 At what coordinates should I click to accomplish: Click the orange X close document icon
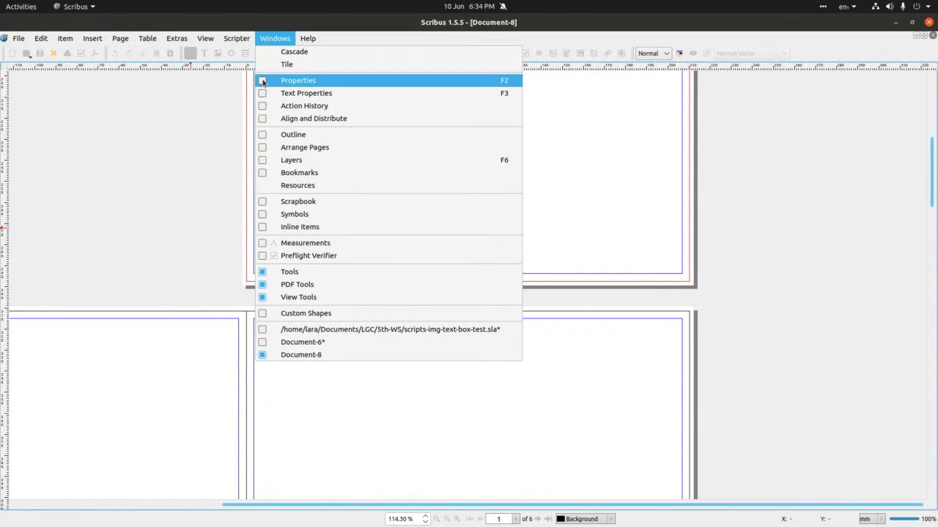tap(53, 53)
